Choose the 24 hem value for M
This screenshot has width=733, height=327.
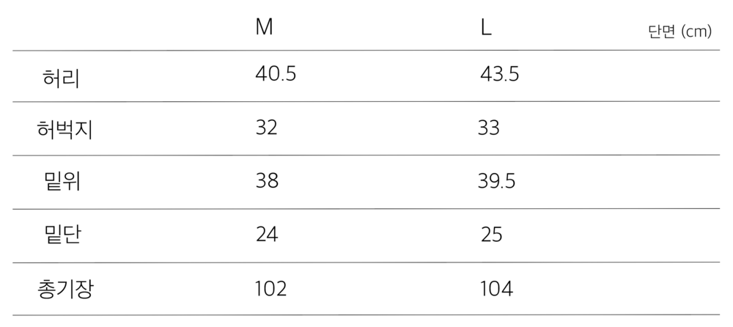coord(267,235)
